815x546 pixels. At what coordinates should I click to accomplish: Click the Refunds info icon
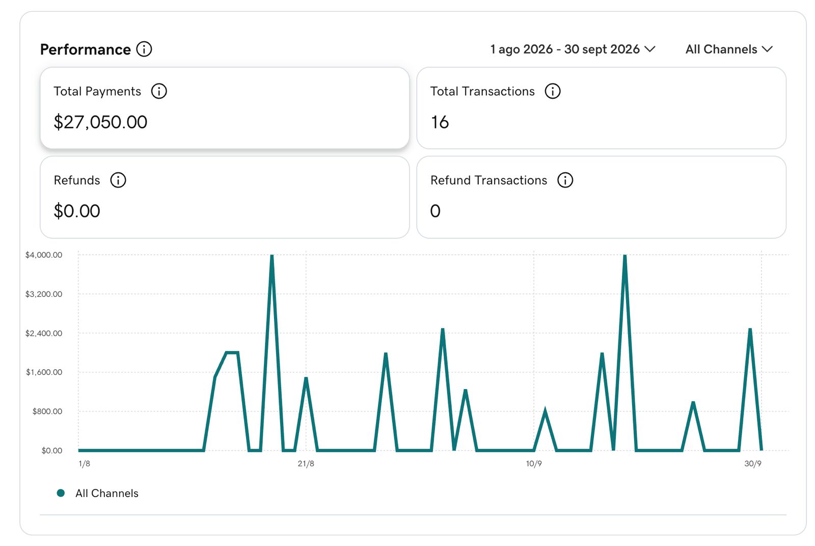click(118, 180)
